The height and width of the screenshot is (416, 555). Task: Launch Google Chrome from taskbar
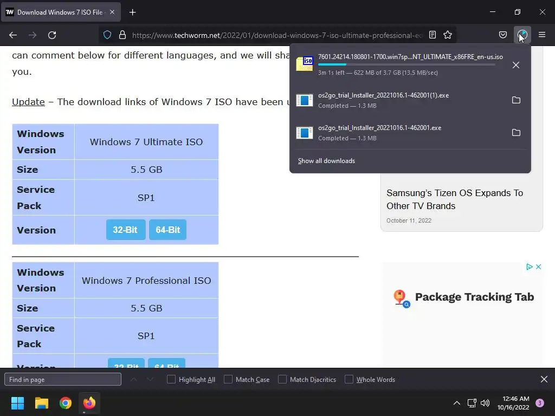pos(66,403)
